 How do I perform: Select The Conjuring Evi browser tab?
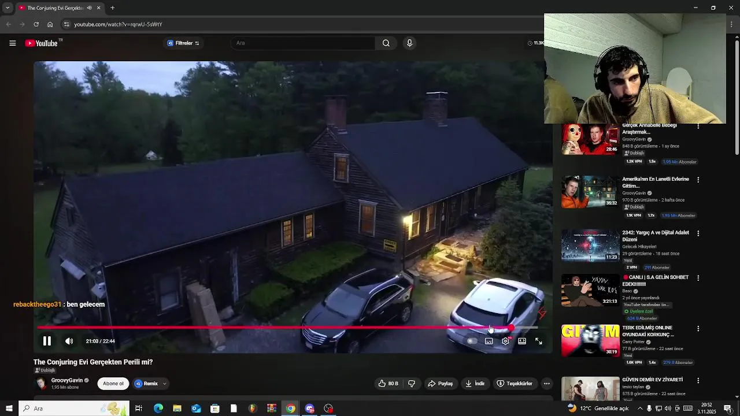tap(60, 8)
